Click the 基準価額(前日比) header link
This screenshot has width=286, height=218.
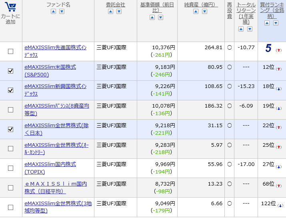(157, 8)
